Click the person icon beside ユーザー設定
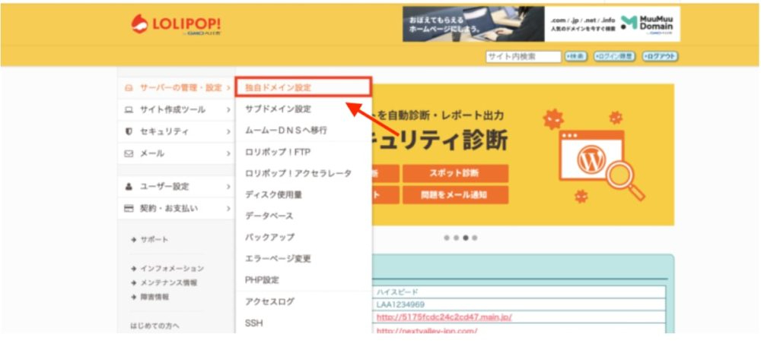 [129, 187]
